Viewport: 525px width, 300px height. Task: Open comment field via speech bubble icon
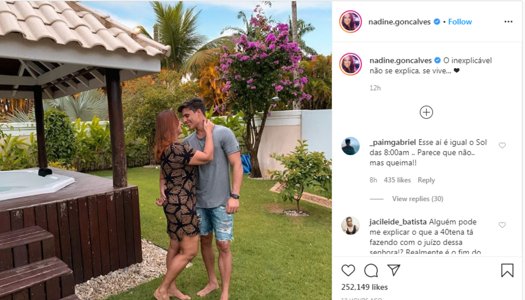point(371,271)
